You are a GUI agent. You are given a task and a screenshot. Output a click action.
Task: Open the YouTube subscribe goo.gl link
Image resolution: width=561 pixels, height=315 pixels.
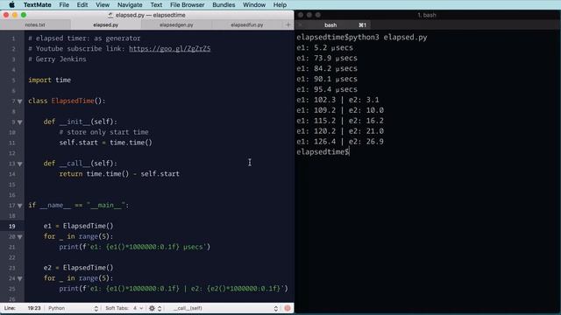[169, 49]
